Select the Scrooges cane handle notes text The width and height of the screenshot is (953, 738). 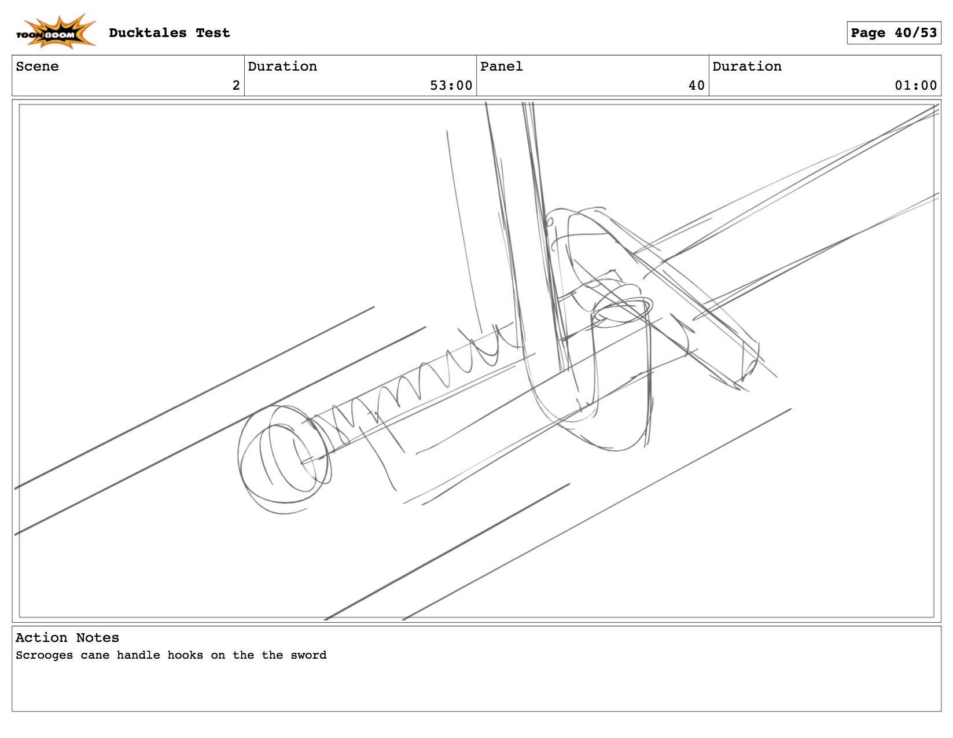[x=171, y=655]
